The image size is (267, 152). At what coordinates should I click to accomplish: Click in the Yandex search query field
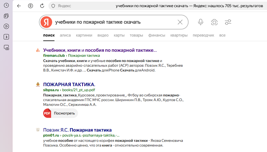tap(114, 22)
